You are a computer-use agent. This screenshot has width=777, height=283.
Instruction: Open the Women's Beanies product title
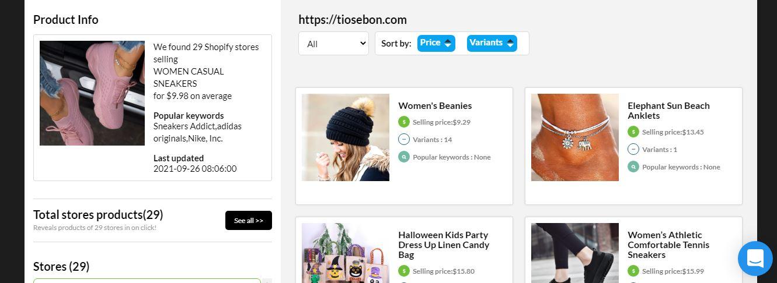[x=435, y=105]
